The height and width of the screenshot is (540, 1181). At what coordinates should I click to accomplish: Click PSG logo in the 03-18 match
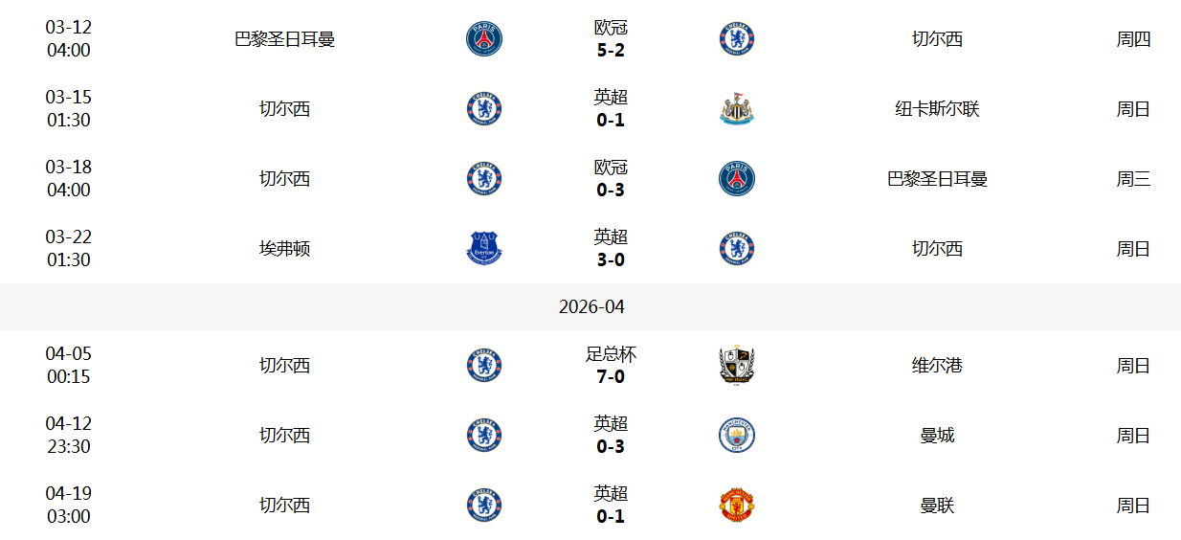click(x=737, y=179)
